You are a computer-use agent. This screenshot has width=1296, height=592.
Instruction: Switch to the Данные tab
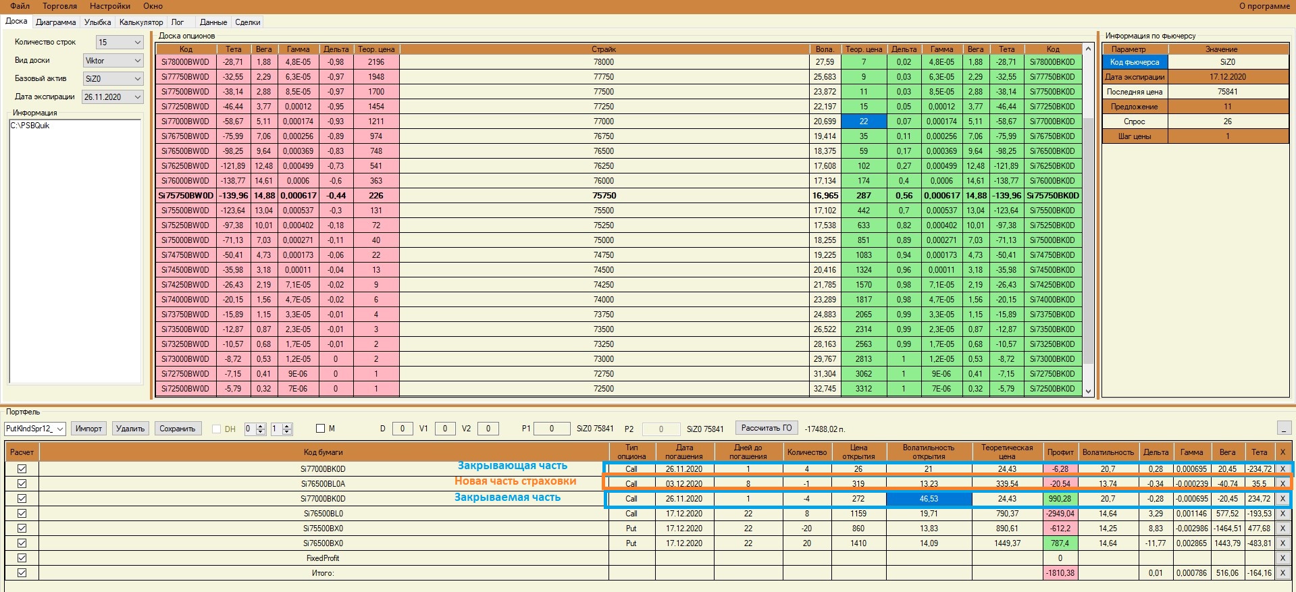click(x=213, y=22)
